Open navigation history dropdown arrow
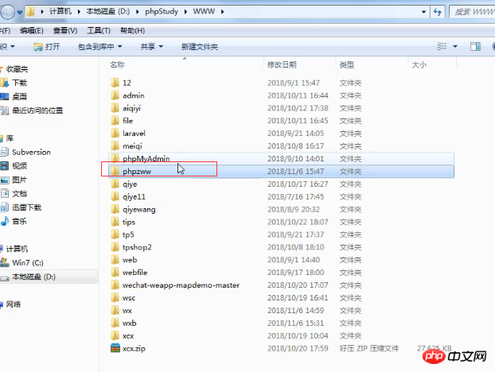This screenshot has height=372, width=495. click(x=20, y=12)
